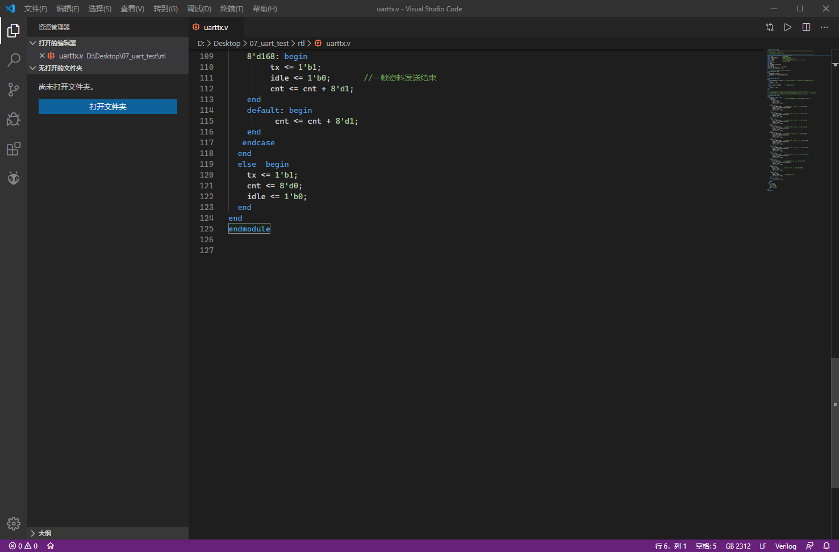Click the Chinese comment on line 111

point(400,78)
